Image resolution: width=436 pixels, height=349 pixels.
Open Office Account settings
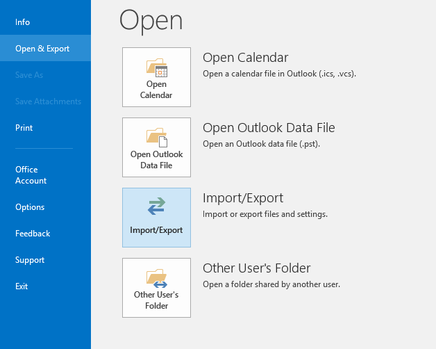tap(31, 175)
